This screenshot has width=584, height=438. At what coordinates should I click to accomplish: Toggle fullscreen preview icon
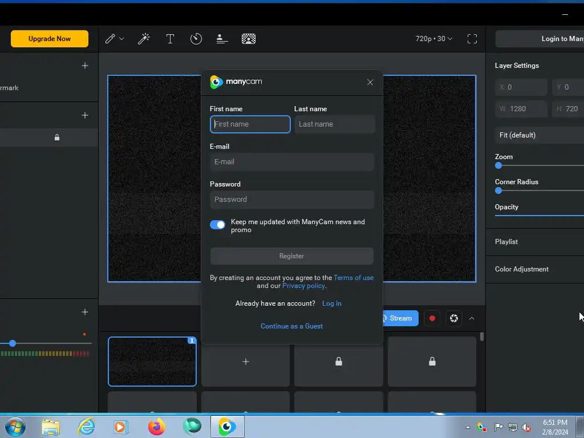472,39
